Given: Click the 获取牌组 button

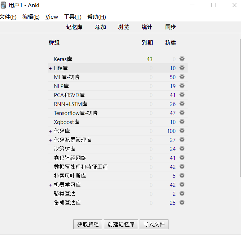Looking at the screenshot, I should pos(88,224).
